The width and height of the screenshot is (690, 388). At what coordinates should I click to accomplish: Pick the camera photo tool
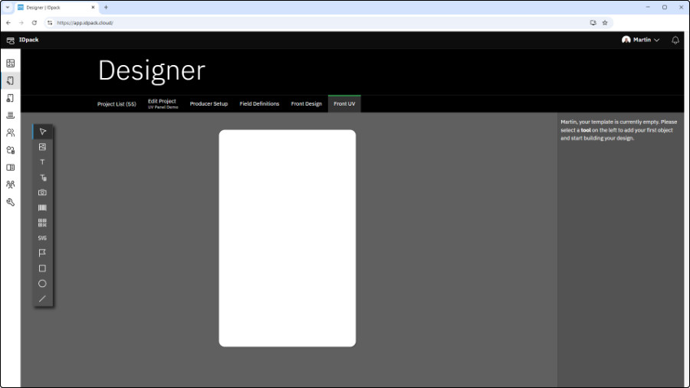[42, 192]
